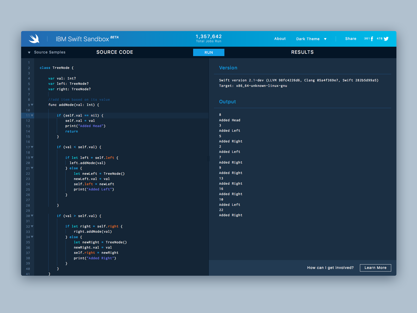Collapse the code fold at line 30
This screenshot has width=417, height=313.
click(x=32, y=216)
